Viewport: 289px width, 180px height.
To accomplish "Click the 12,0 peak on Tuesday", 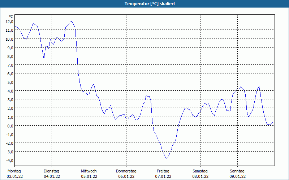I will point(71,21).
